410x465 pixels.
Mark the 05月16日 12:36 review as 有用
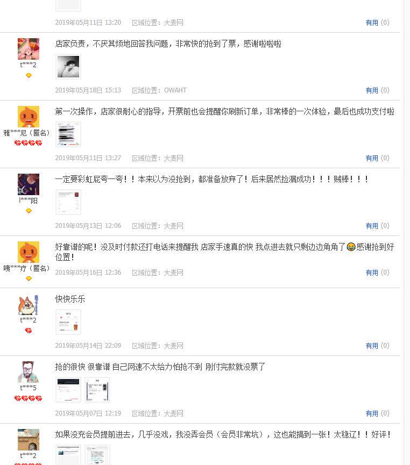click(x=372, y=273)
